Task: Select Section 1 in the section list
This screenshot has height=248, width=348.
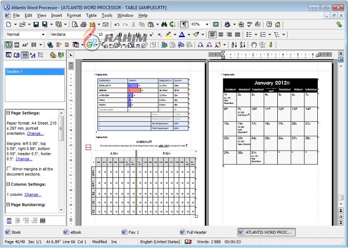Action: [35, 72]
